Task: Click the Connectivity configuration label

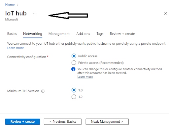Action: (26, 57)
